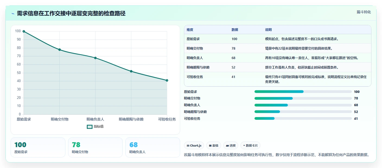Select the 可验收任务 data point on the line
Viewport: 382px width, 168px height.
[x=167, y=80]
